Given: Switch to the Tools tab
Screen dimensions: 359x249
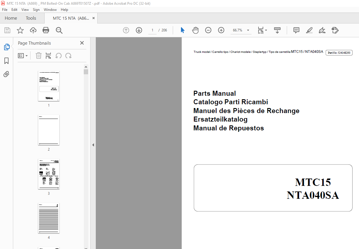Looking at the screenshot, I should (x=31, y=18).
